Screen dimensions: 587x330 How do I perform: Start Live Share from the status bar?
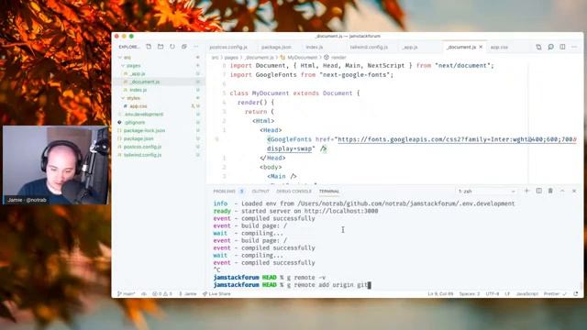tap(216, 294)
